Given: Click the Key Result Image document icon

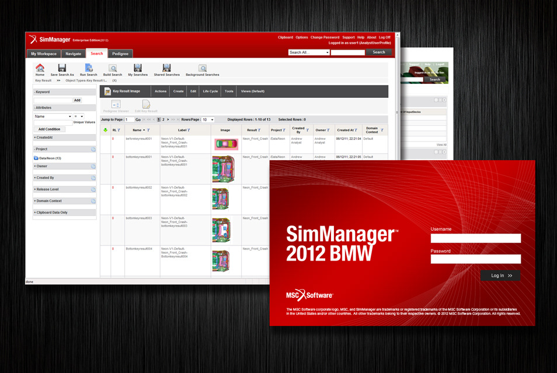Looking at the screenshot, I should 107,92.
